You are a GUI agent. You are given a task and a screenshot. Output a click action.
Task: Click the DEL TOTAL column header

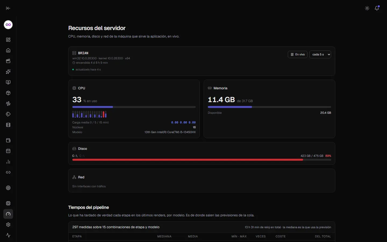coord(323,237)
